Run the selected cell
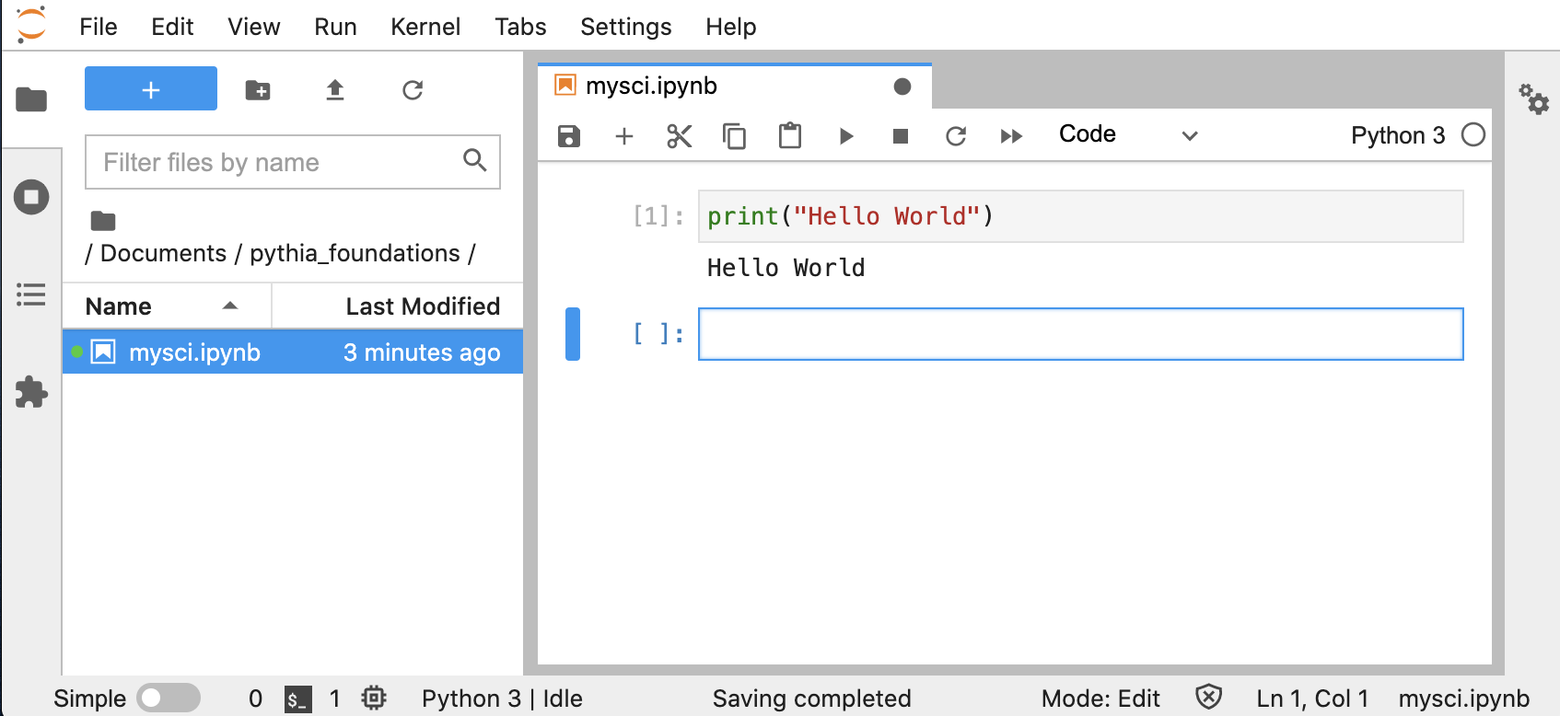 click(846, 136)
